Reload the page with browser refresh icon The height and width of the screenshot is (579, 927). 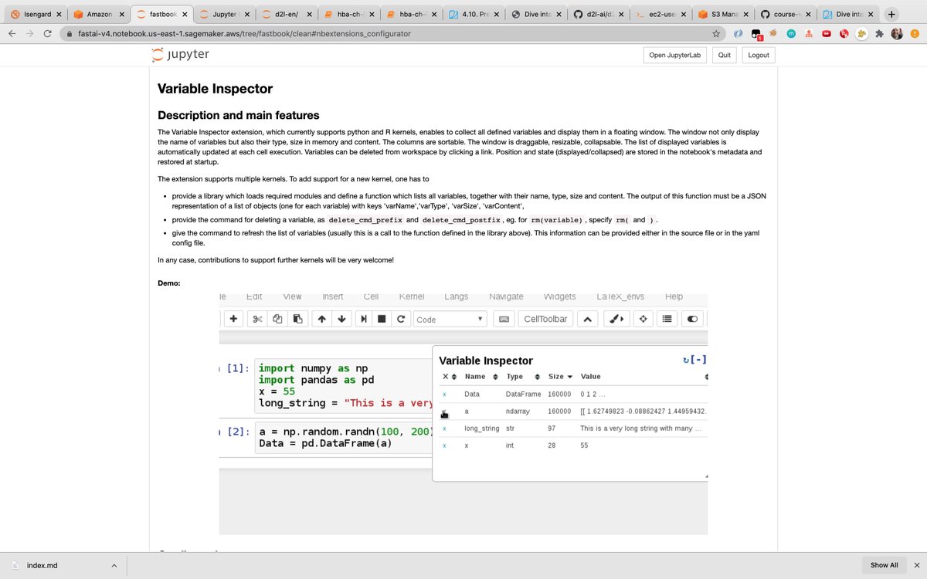coord(48,33)
